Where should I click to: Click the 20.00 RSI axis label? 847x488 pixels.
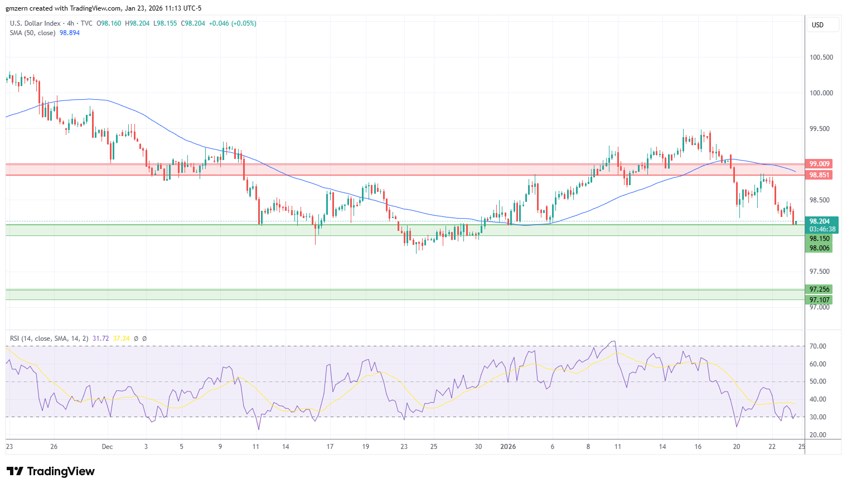click(818, 435)
